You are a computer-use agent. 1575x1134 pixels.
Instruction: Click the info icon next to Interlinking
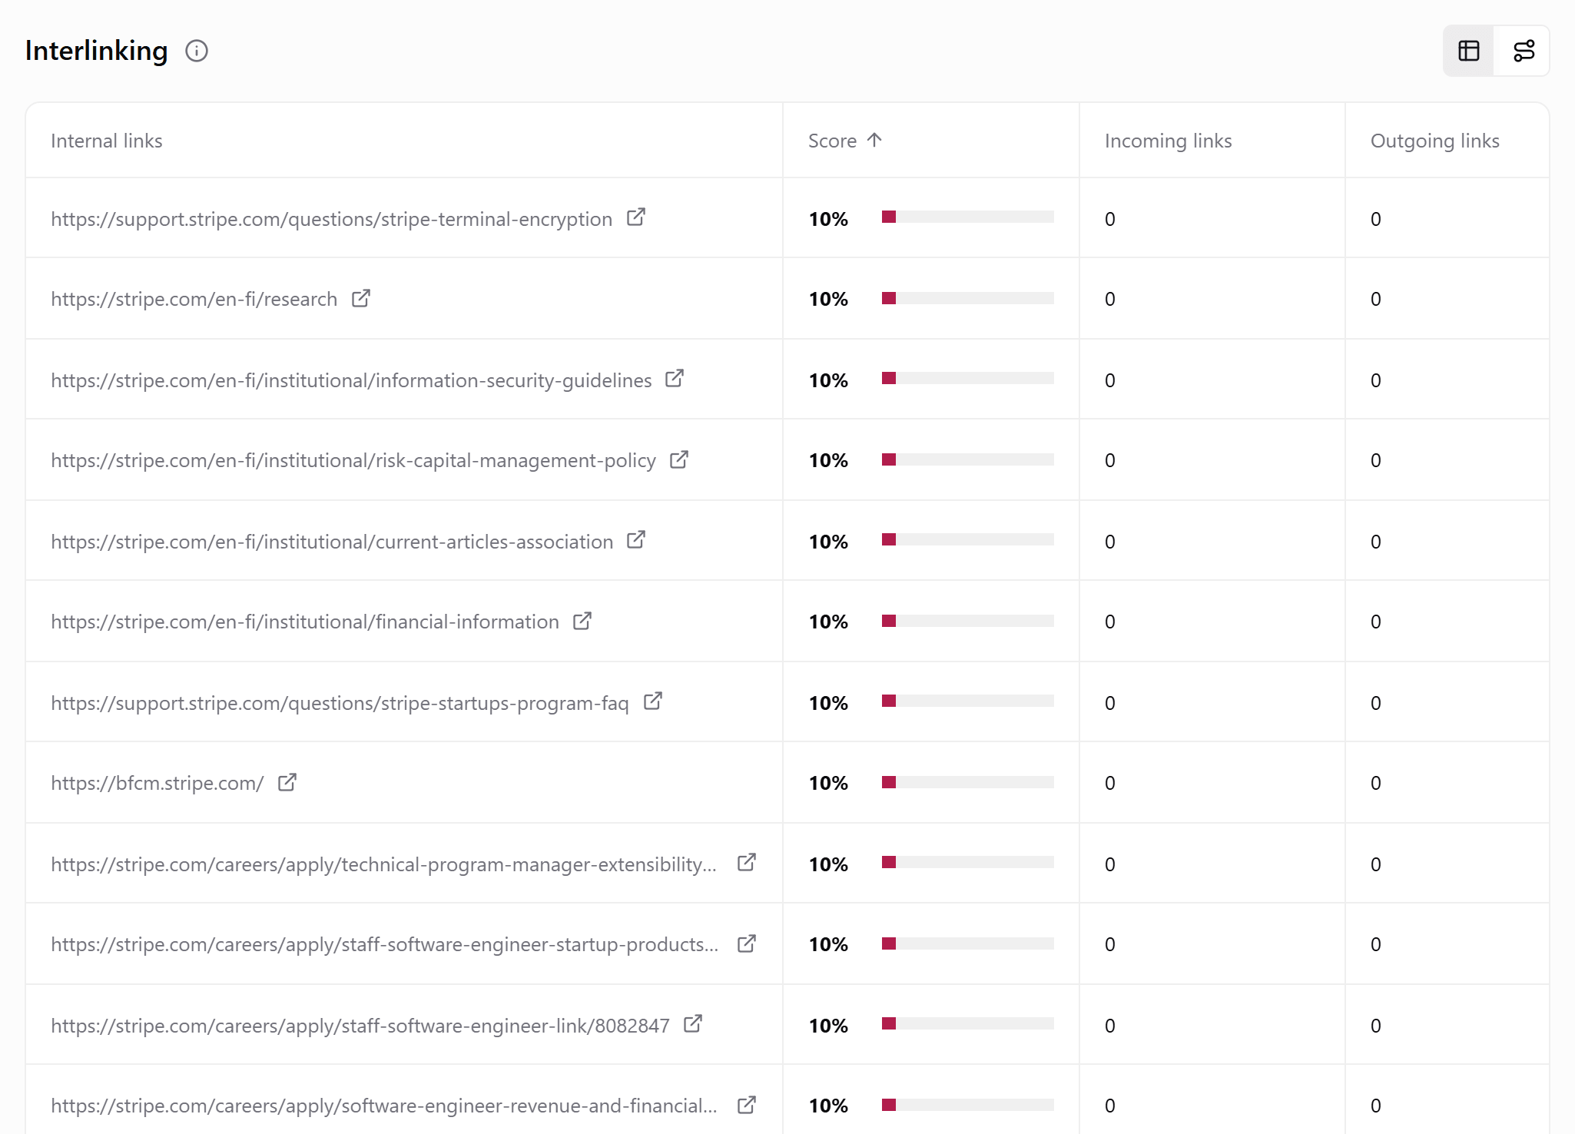tap(197, 51)
